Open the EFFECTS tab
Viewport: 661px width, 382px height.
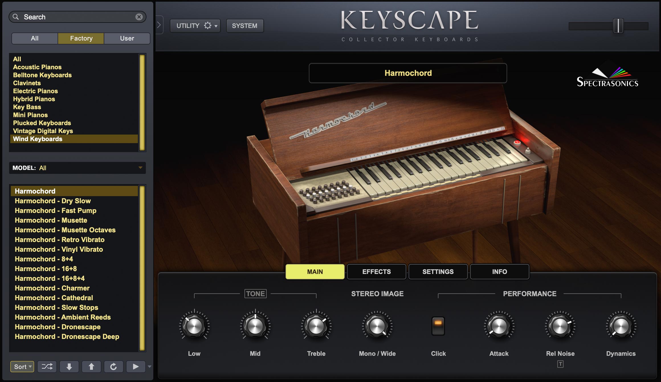point(377,272)
